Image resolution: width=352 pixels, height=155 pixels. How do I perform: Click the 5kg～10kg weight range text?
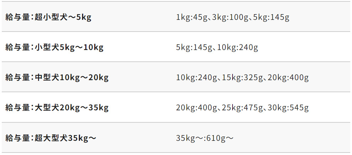(82, 47)
